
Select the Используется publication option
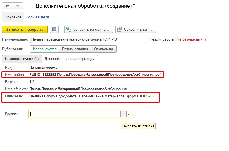point(45,49)
